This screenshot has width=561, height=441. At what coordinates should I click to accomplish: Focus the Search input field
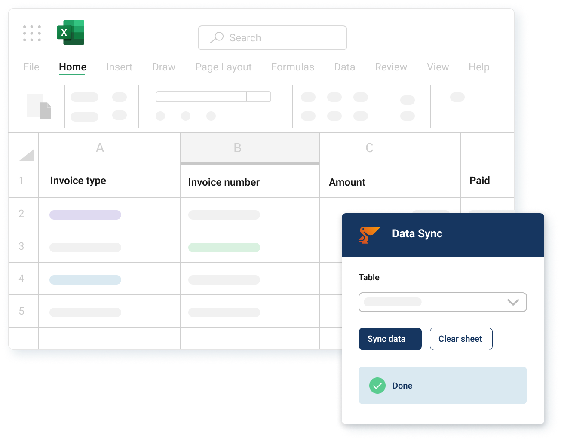point(273,38)
